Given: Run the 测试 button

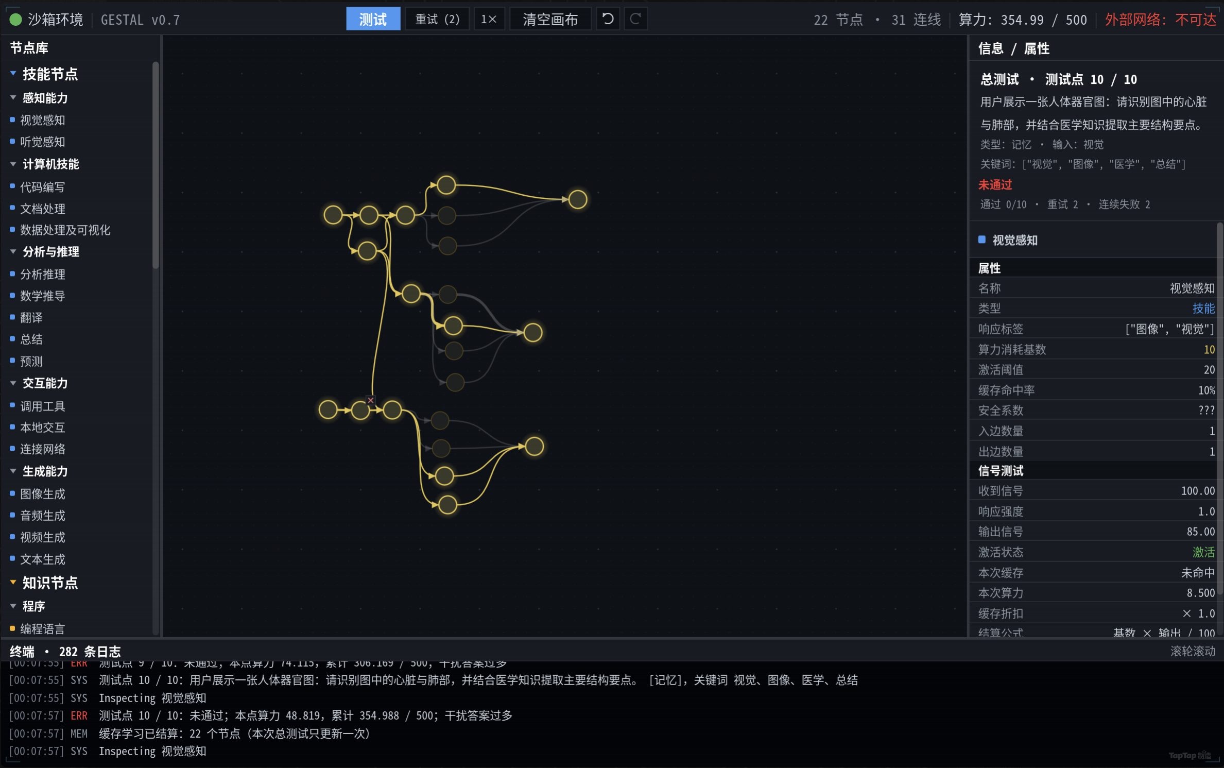Looking at the screenshot, I should click(373, 19).
